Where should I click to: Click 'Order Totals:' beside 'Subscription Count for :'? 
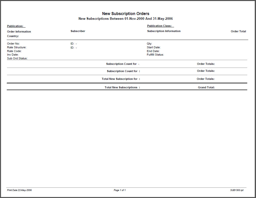pos(206,71)
